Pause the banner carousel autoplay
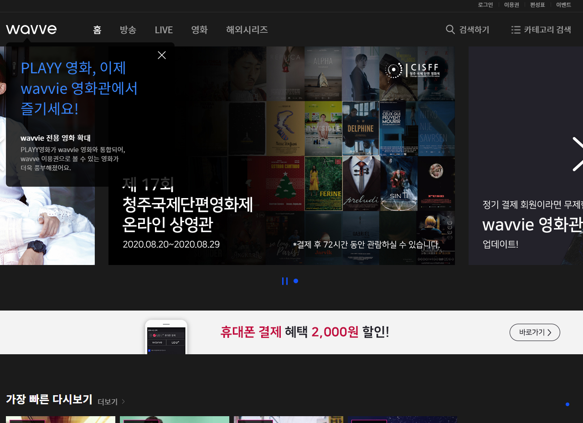This screenshot has height=423, width=583. point(285,281)
